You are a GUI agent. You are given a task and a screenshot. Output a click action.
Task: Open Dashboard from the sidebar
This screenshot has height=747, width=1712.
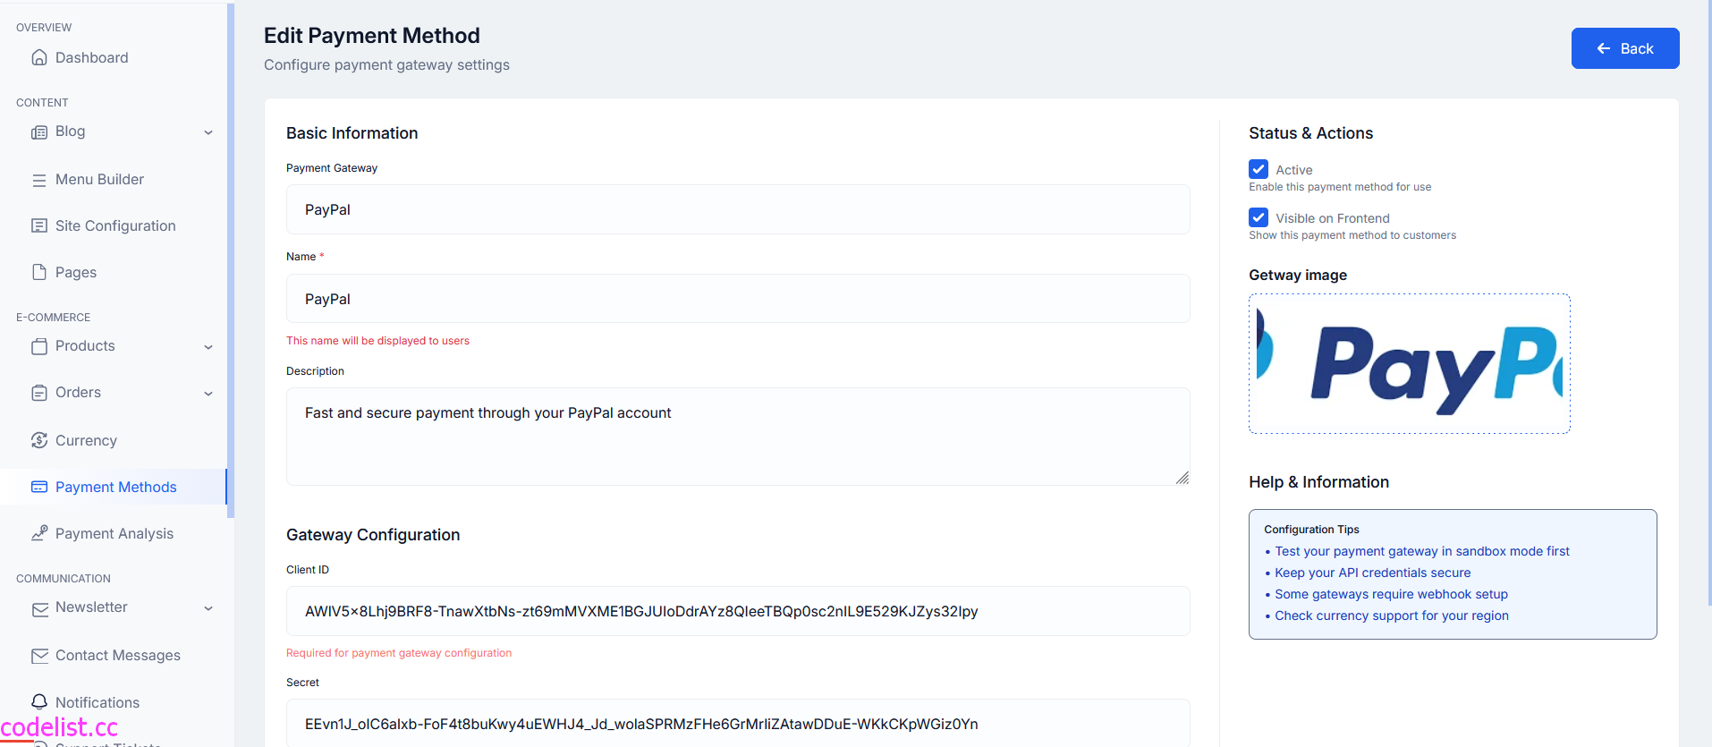[x=92, y=57]
